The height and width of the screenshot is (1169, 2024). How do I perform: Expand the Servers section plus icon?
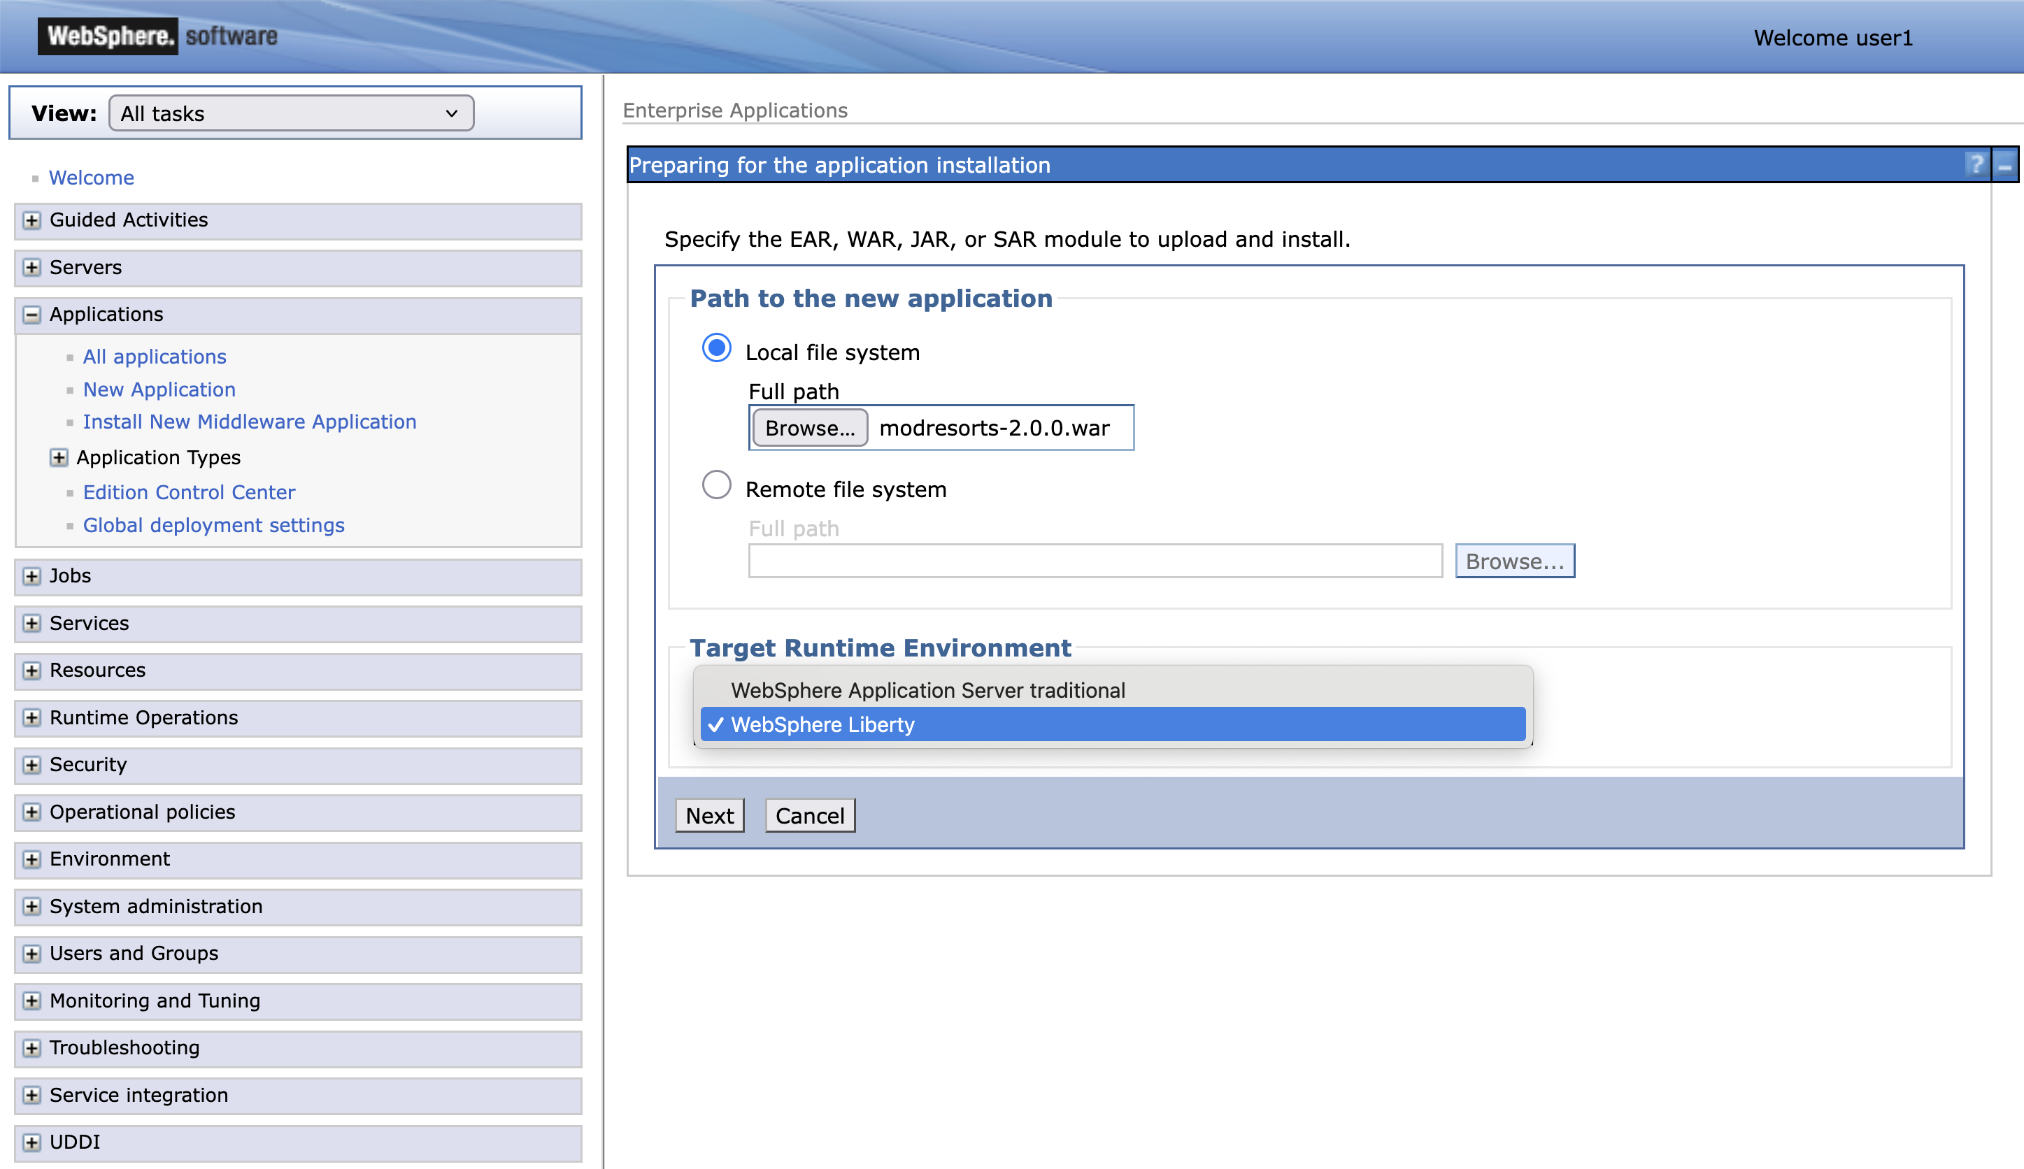click(31, 267)
